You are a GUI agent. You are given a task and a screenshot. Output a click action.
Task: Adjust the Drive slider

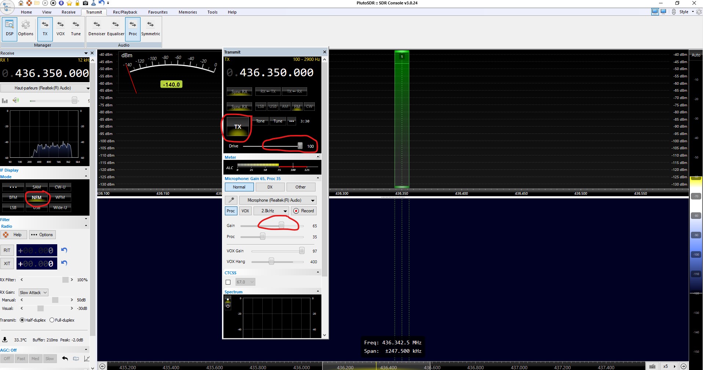299,146
